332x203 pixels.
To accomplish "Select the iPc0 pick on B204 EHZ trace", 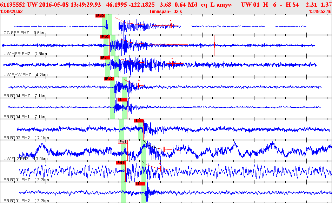I will pos(109,79).
